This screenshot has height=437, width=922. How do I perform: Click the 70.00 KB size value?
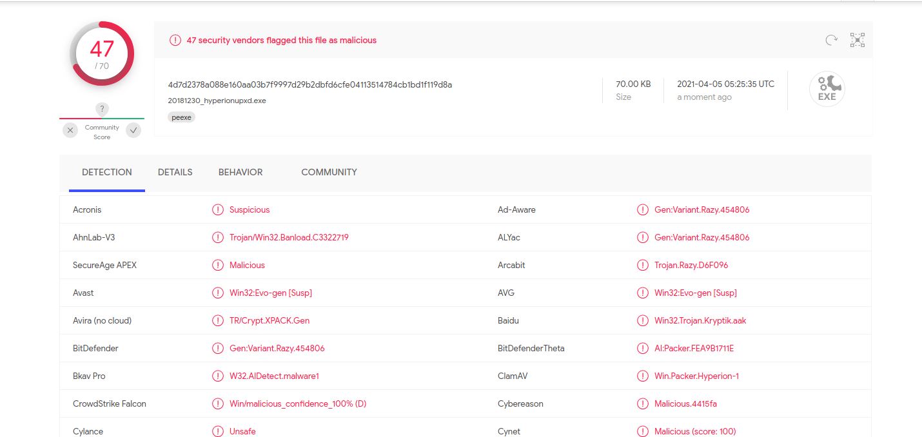(x=633, y=84)
